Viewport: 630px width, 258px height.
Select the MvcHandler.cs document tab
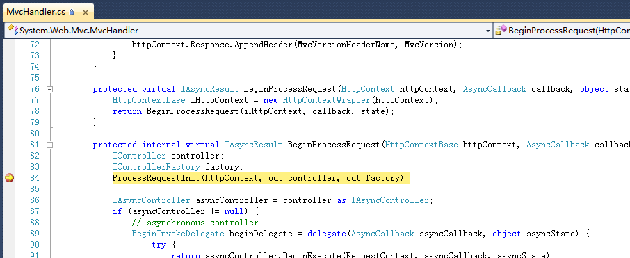48,12
